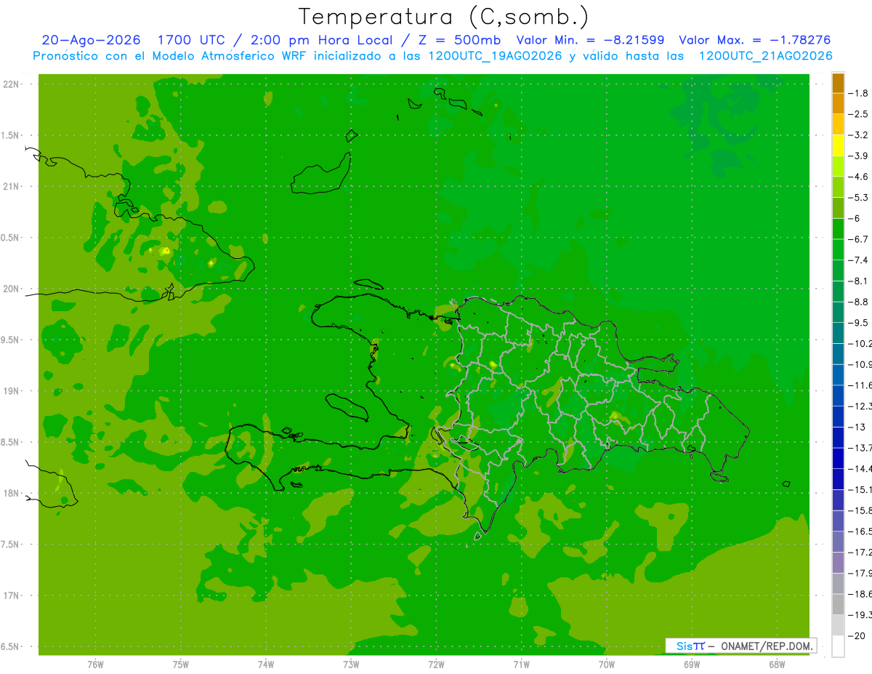
Task: Select the '-2.5' color scale value
Action: click(859, 114)
